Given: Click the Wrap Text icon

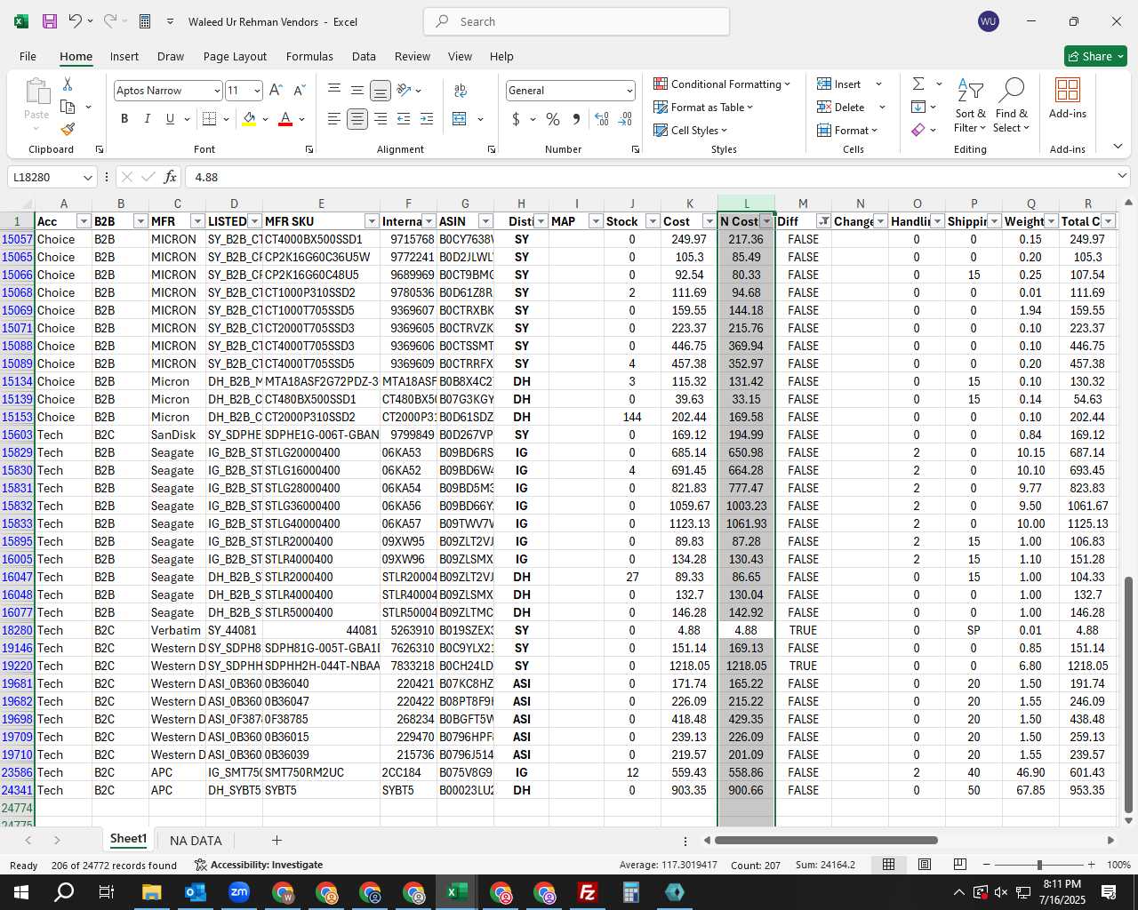Looking at the screenshot, I should 461,91.
